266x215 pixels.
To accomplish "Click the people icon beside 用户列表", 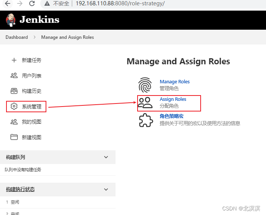I will point(14,76).
